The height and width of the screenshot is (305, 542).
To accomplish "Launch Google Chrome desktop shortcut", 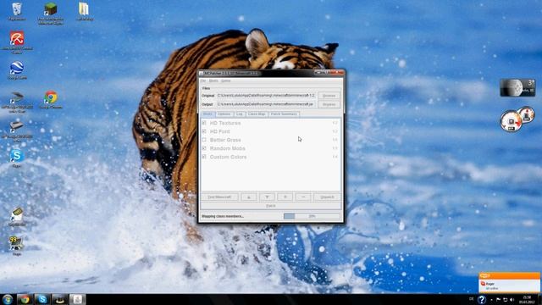I will click(x=51, y=97).
